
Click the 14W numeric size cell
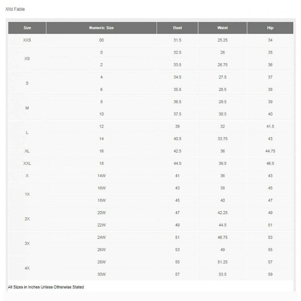click(x=101, y=176)
